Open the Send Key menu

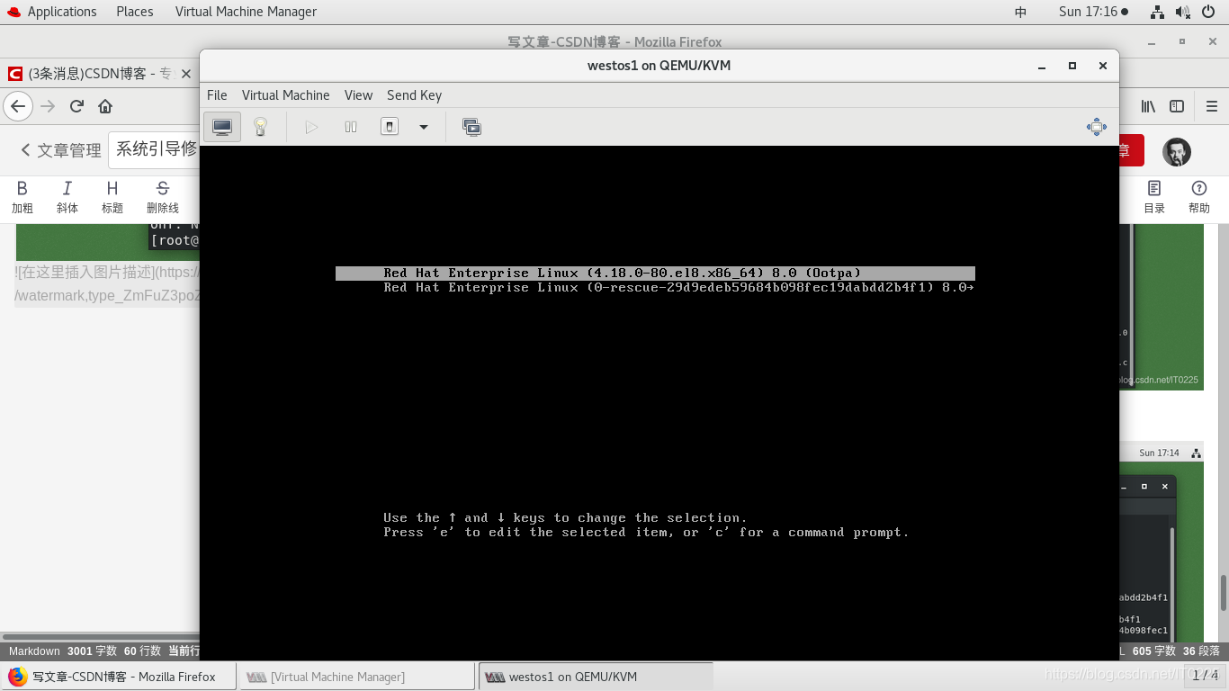[x=414, y=95]
